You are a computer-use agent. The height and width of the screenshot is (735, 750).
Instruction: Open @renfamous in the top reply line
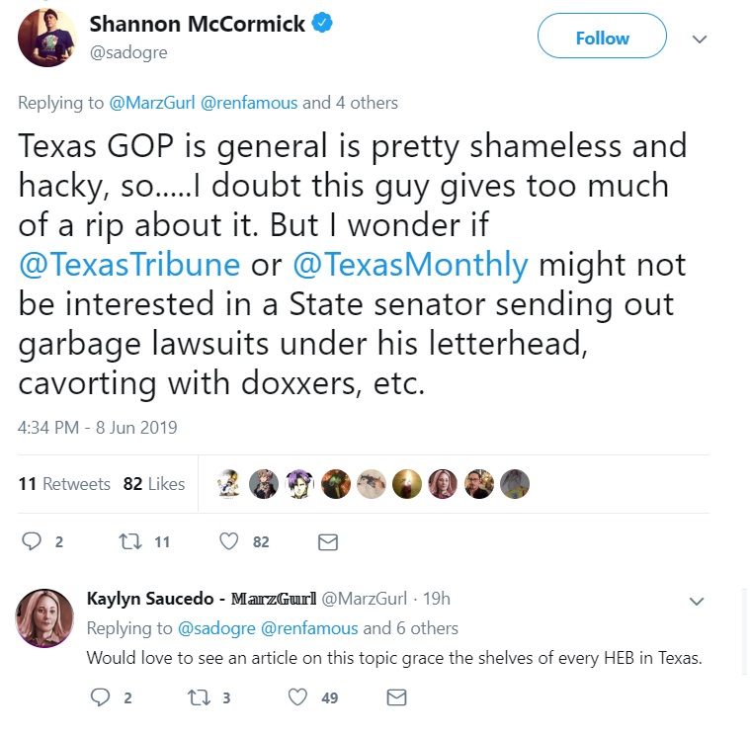[249, 103]
